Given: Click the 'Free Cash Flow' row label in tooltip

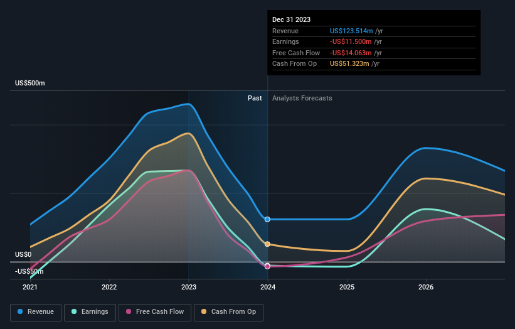Looking at the screenshot, I should pyautogui.click(x=296, y=53).
